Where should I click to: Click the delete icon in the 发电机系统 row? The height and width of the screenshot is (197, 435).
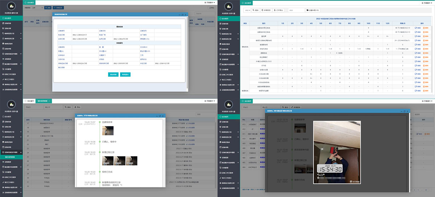[426, 49]
